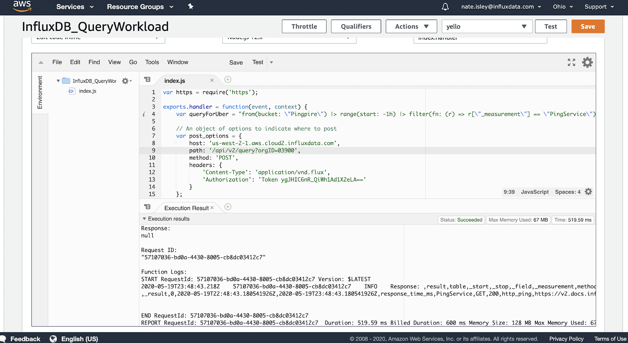This screenshot has width=628, height=343.
Task: Switch to the index.js tab
Action: (175, 80)
